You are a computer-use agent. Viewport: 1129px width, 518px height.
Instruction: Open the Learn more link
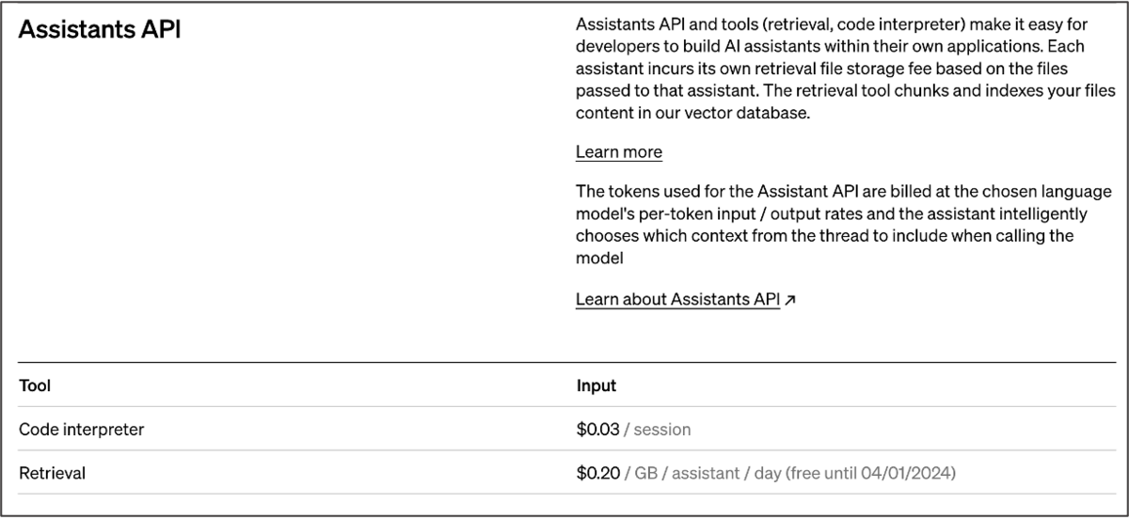pos(618,152)
